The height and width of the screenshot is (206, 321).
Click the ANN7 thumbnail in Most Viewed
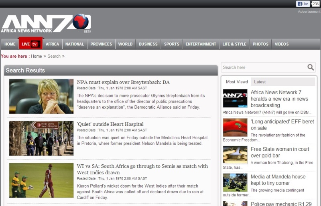coord(235,99)
